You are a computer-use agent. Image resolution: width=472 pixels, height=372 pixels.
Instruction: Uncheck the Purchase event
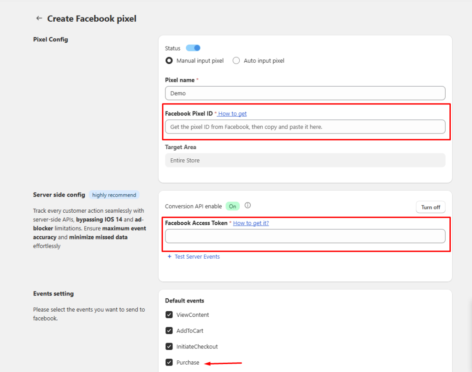point(169,362)
